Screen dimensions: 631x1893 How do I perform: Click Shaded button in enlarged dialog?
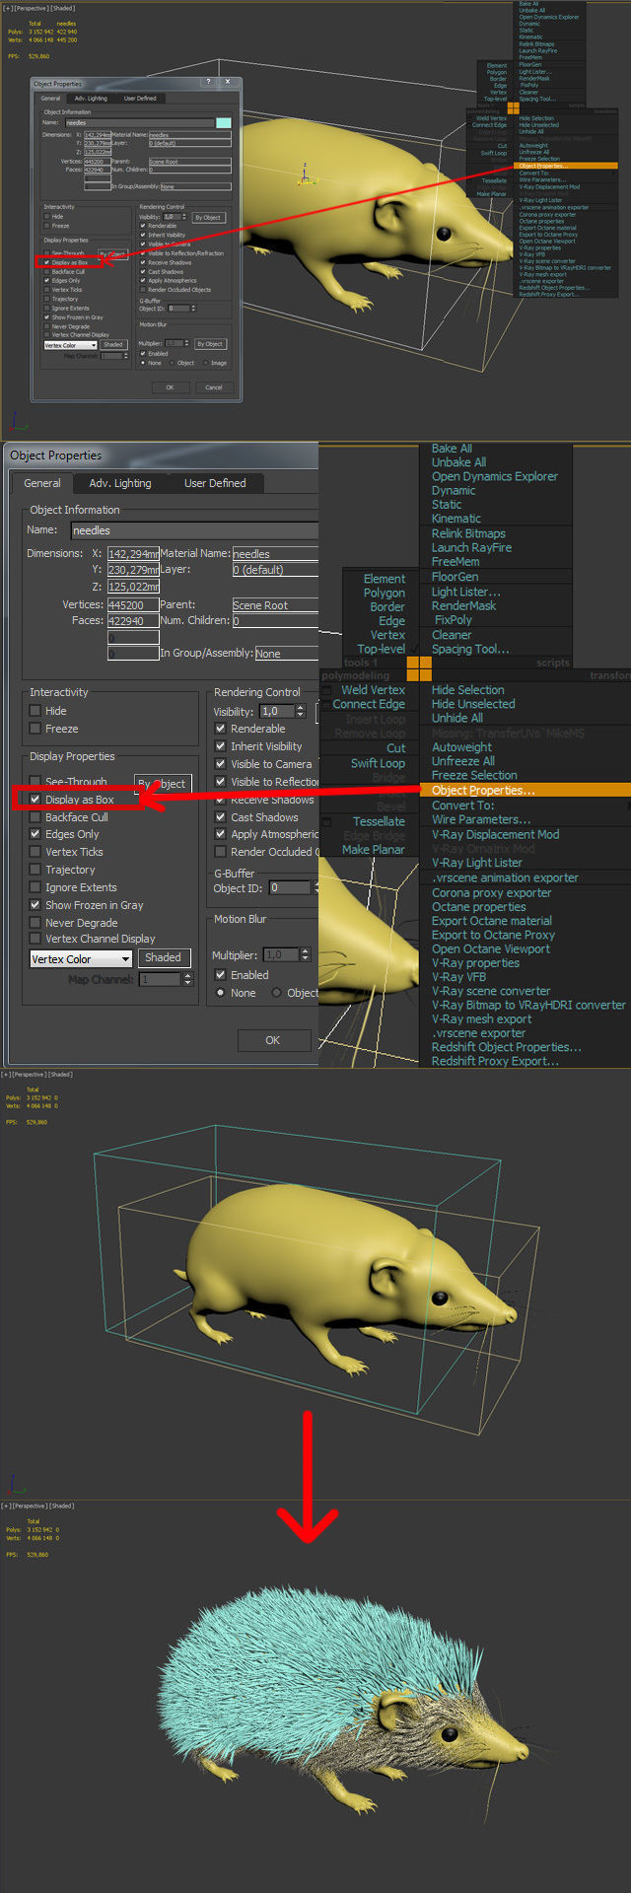click(x=163, y=957)
